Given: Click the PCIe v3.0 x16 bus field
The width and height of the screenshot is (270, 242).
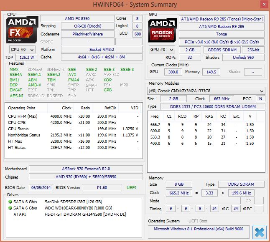Looking at the screenshot, I should (222, 42).
